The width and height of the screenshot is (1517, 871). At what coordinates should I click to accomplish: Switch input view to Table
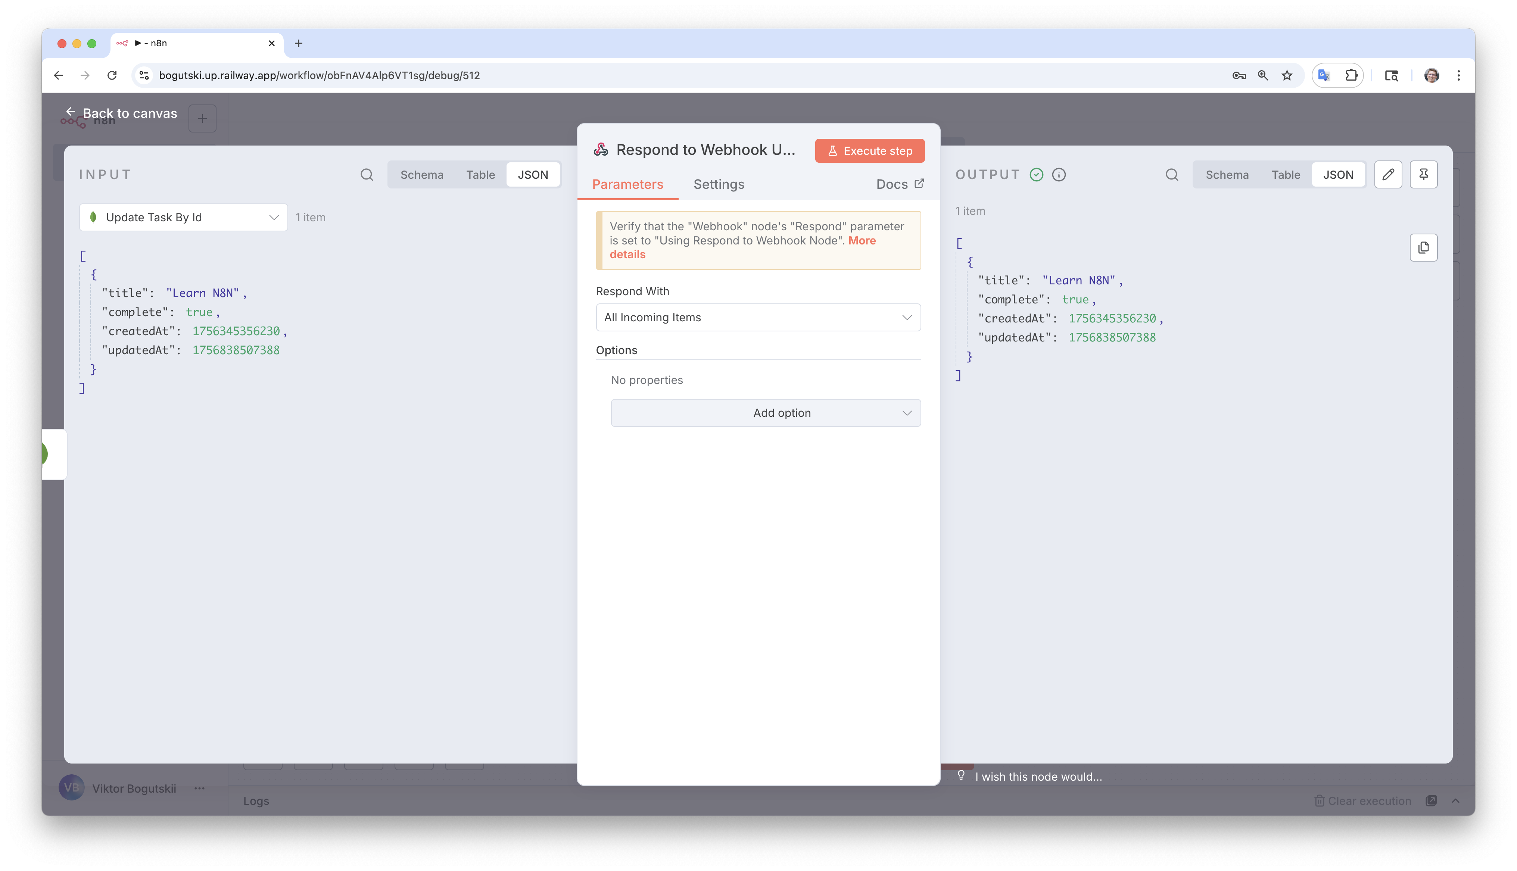coord(480,175)
